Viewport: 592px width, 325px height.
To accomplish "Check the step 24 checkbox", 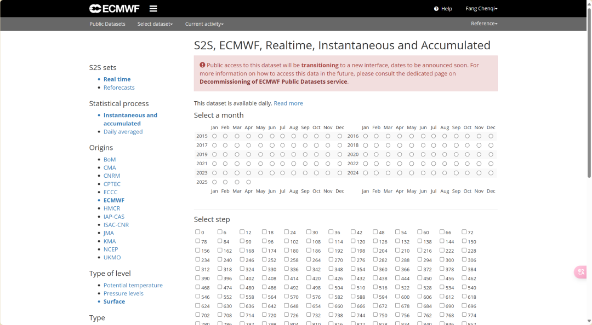I will [286, 232].
